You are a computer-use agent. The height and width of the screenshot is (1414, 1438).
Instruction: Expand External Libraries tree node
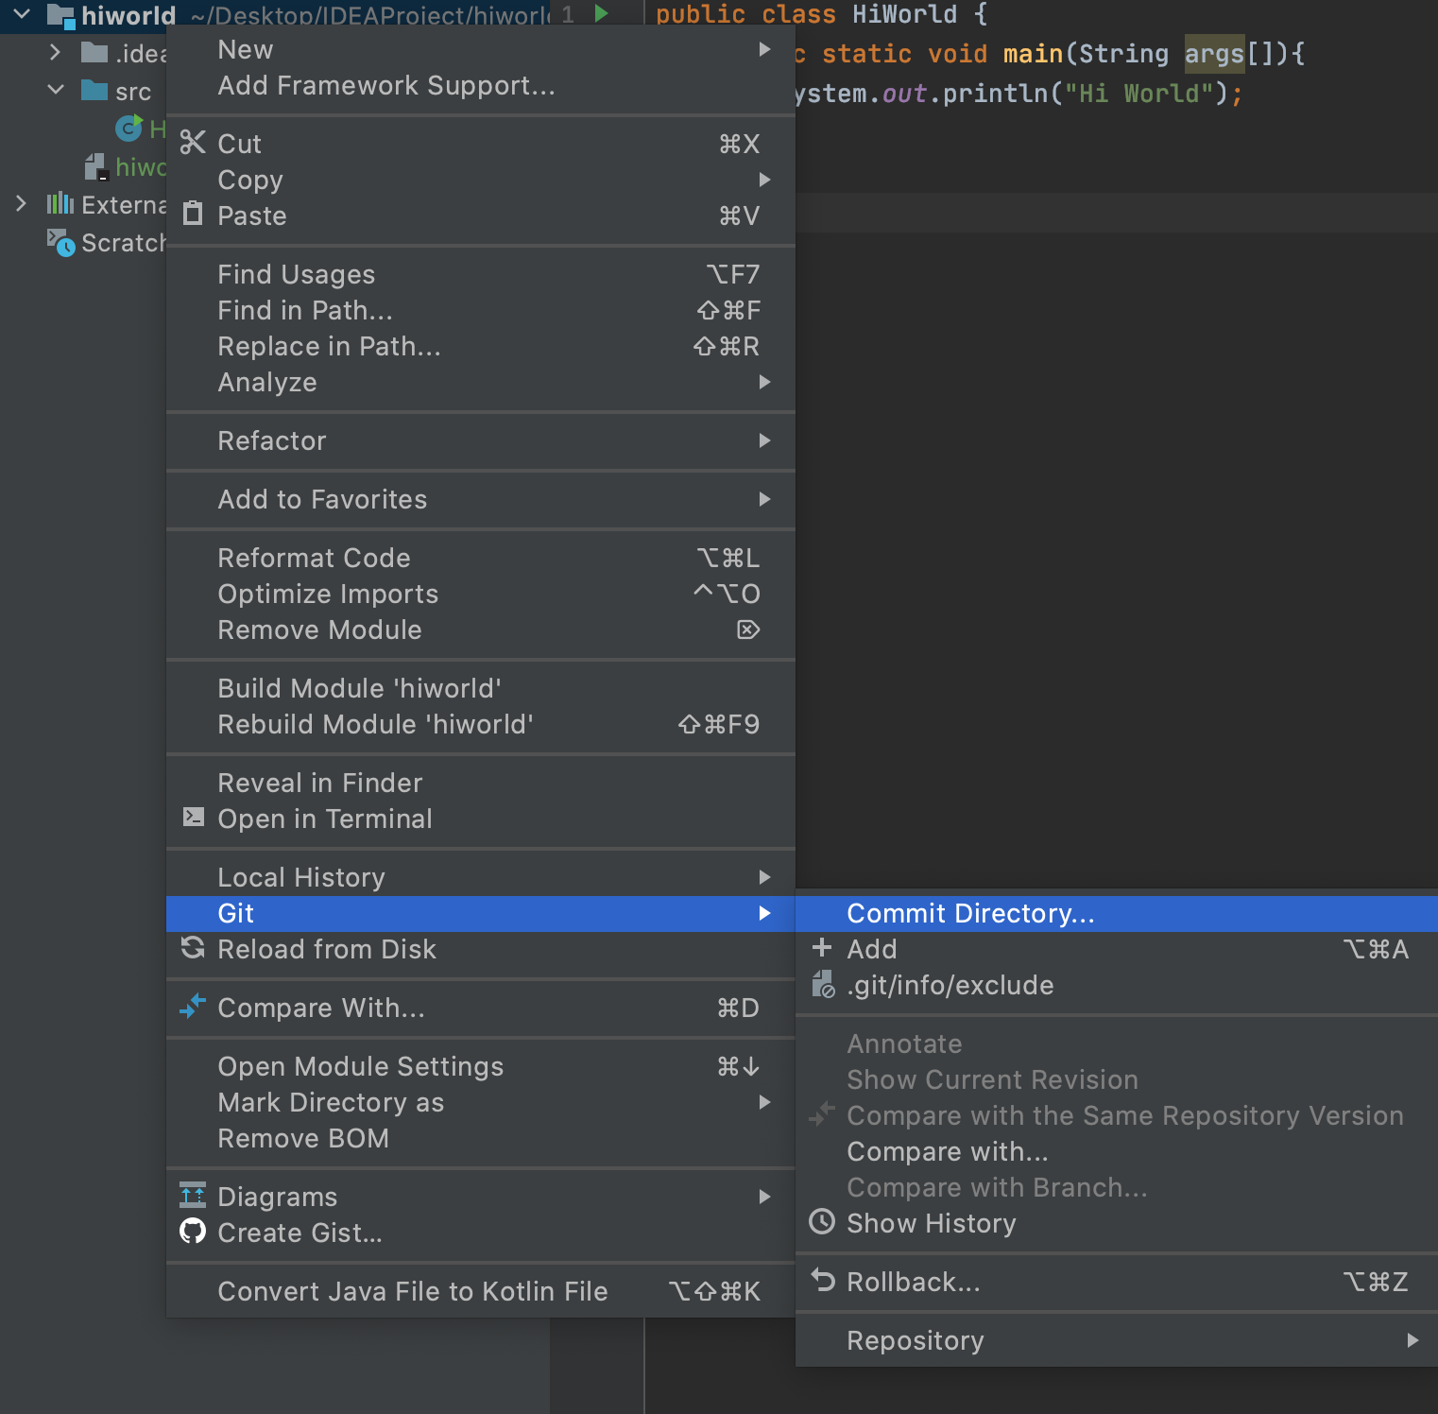[21, 203]
